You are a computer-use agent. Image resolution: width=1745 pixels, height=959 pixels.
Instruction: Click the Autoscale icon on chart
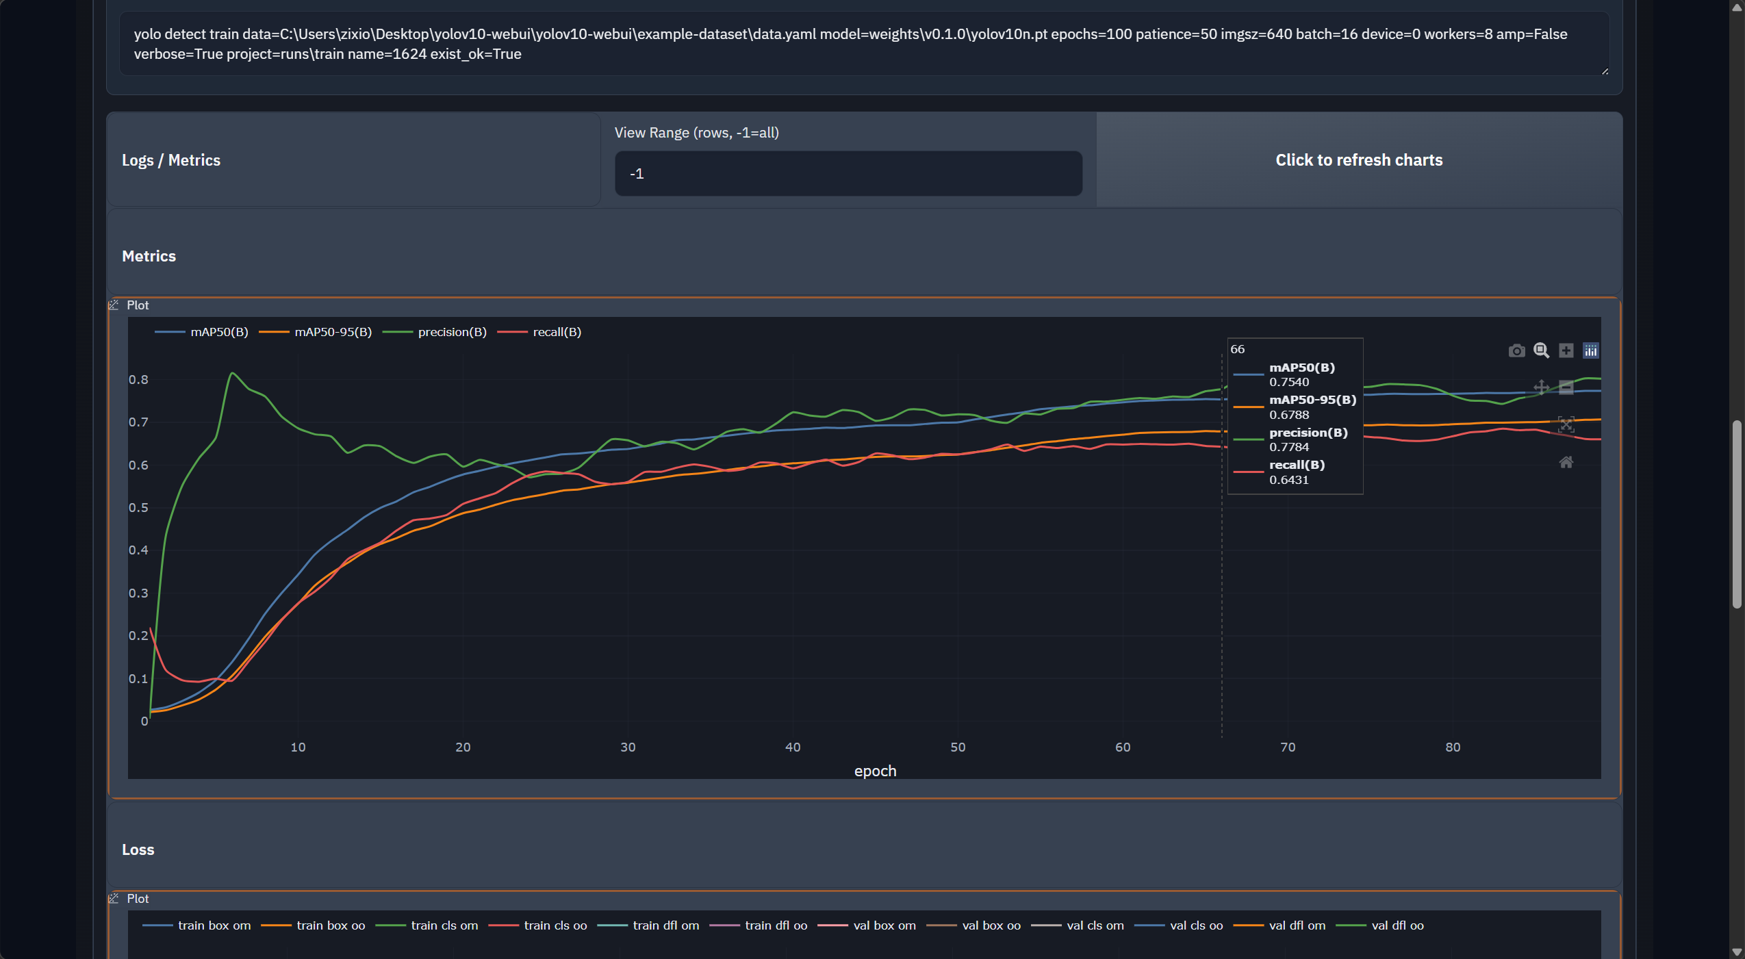1566,424
